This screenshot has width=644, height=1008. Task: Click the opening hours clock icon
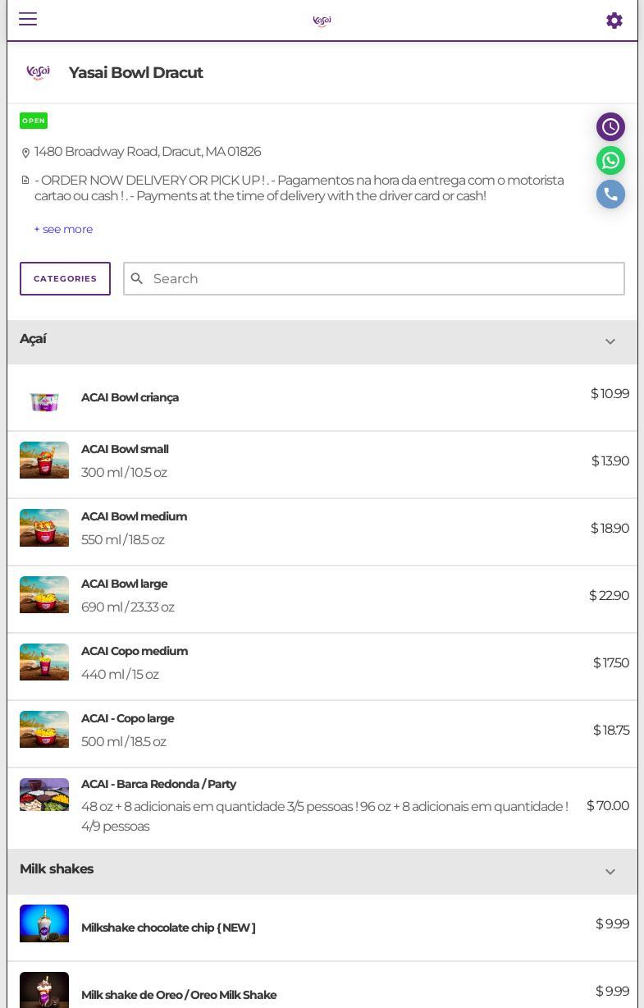coord(610,127)
